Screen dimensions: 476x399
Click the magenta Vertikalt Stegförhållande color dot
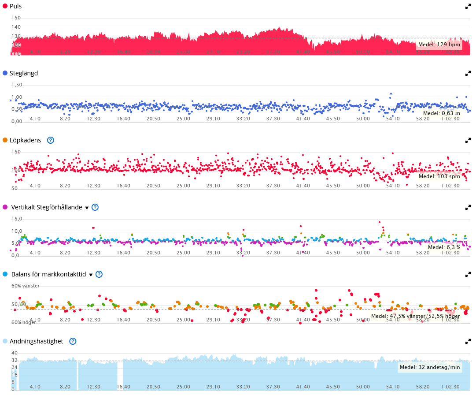5,207
